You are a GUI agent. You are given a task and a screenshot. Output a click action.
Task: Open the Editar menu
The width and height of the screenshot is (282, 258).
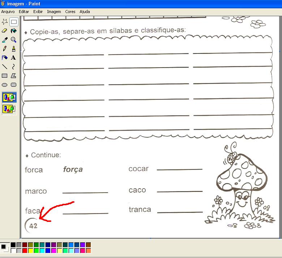[x=24, y=12]
